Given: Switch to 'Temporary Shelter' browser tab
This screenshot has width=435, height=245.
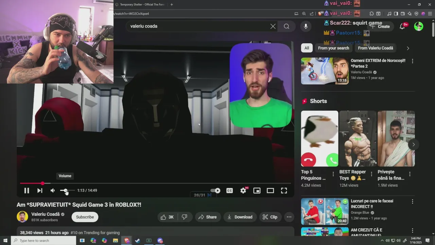Looking at the screenshot, I should pos(140,4).
